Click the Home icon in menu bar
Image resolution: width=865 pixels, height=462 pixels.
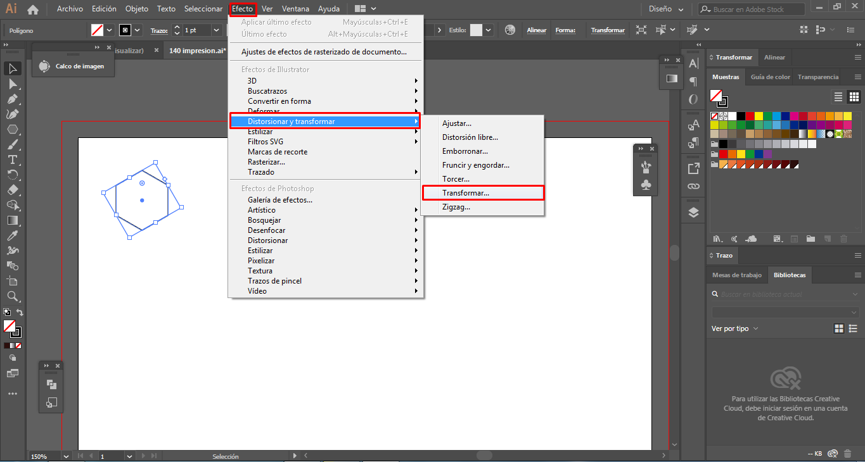pos(33,9)
